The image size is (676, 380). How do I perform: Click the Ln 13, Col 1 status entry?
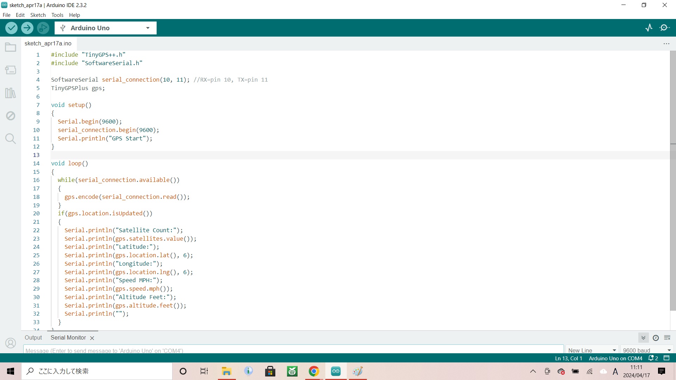569,358
